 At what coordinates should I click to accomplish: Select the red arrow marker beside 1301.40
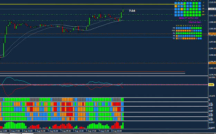(207, 35)
